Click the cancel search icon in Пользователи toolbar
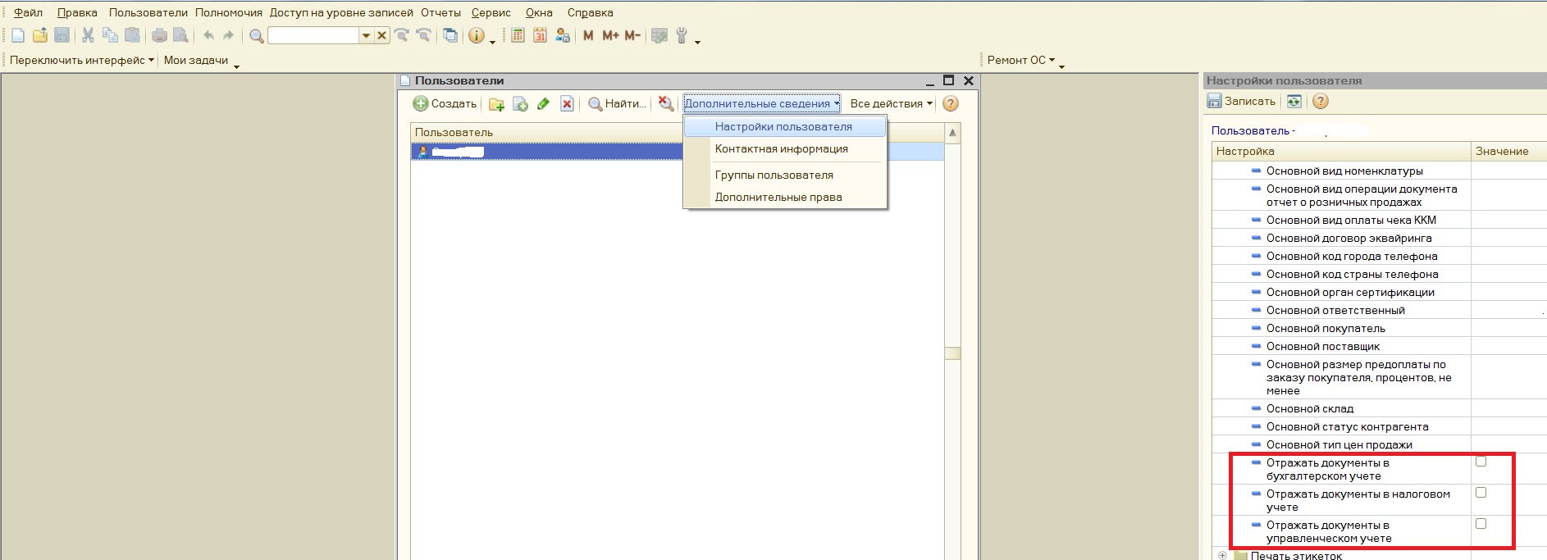The width and height of the screenshot is (1547, 560). [666, 104]
